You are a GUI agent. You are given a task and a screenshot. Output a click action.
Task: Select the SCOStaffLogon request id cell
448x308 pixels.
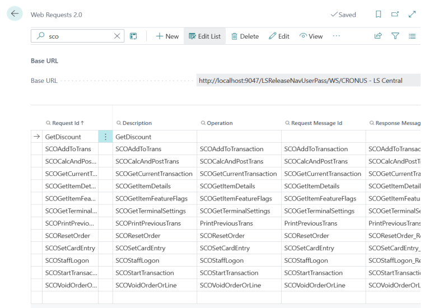[70, 260]
